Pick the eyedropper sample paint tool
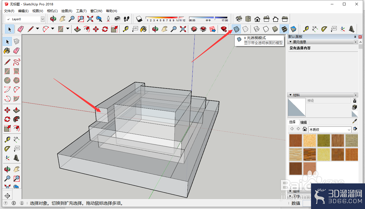365x209 pixels. (354, 121)
